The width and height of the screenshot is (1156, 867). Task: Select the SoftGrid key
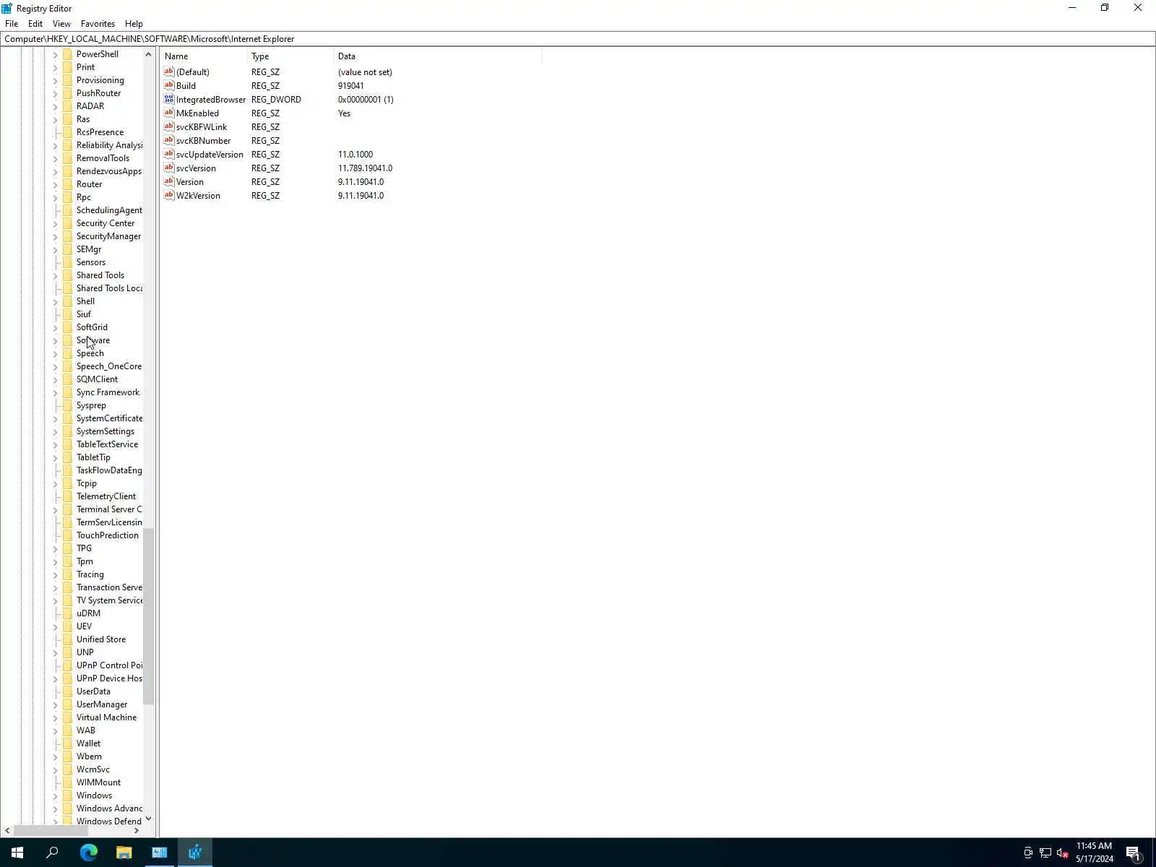92,327
